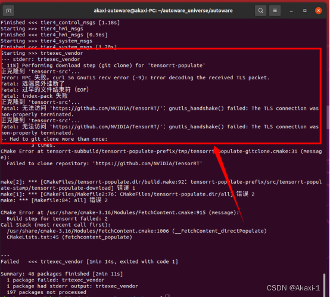Click '1 package failed: trtexec_vendor'
This screenshot has height=297, width=330.
[55, 280]
